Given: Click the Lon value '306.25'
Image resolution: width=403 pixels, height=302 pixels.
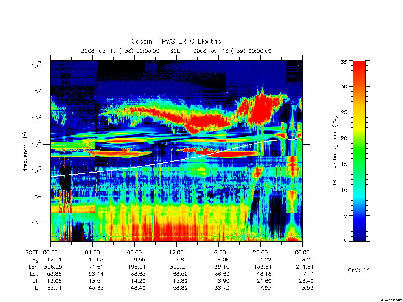Looking at the screenshot, I should click(53, 267).
